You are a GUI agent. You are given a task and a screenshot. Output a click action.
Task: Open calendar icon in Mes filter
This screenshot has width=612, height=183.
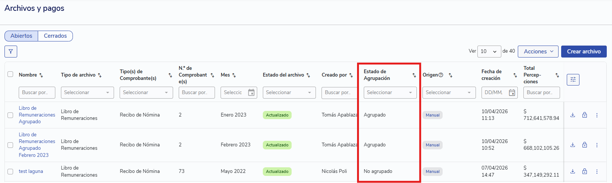pyautogui.click(x=251, y=93)
